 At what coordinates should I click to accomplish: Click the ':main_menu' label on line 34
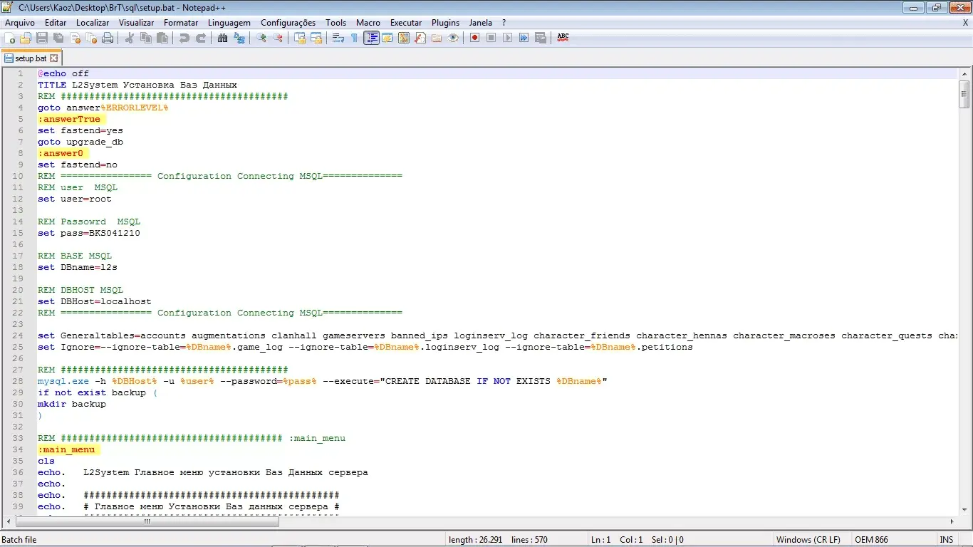(x=66, y=449)
